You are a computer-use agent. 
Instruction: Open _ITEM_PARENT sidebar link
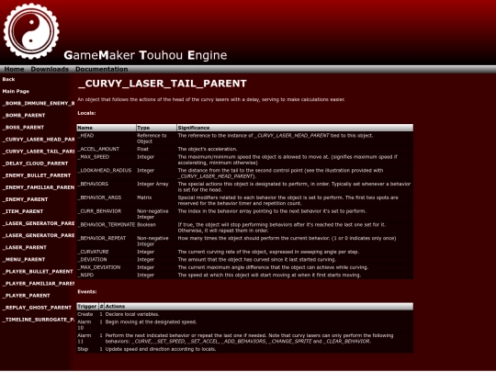(x=23, y=211)
